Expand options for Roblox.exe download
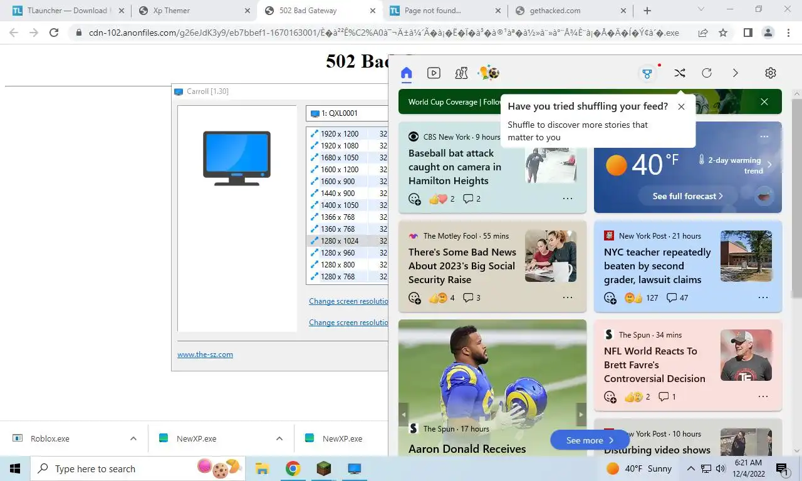802x481 pixels. (133, 438)
